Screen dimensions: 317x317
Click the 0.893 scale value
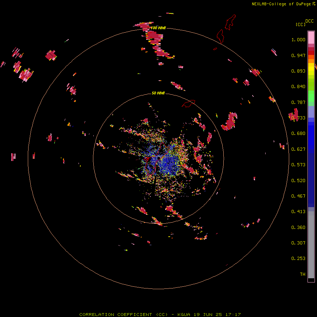(x=298, y=71)
